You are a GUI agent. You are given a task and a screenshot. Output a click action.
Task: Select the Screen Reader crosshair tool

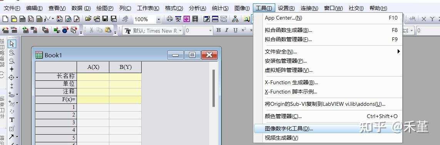[x=12, y=69]
